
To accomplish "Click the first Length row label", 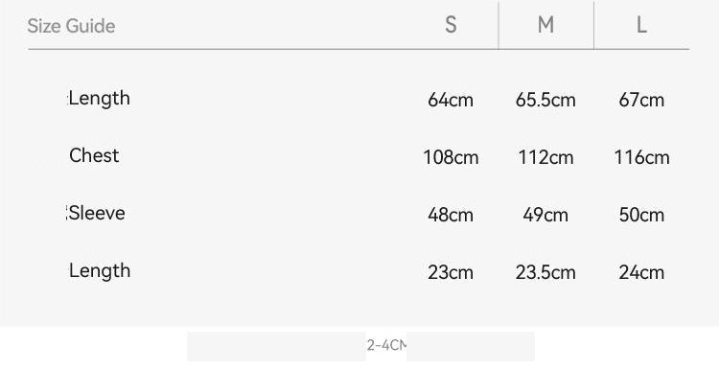I will 100,98.
